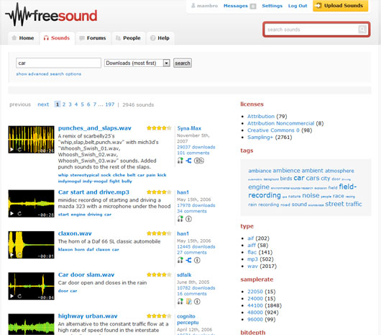Viewport: 381px width, 335px height.
Task: Open the Car start and drive.mp3 title link
Action: tap(93, 192)
